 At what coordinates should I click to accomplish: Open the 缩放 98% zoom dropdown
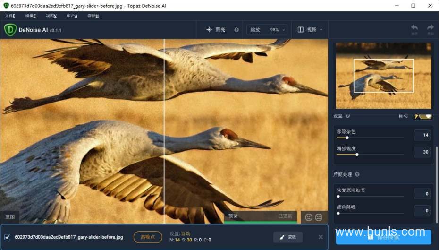(267, 30)
